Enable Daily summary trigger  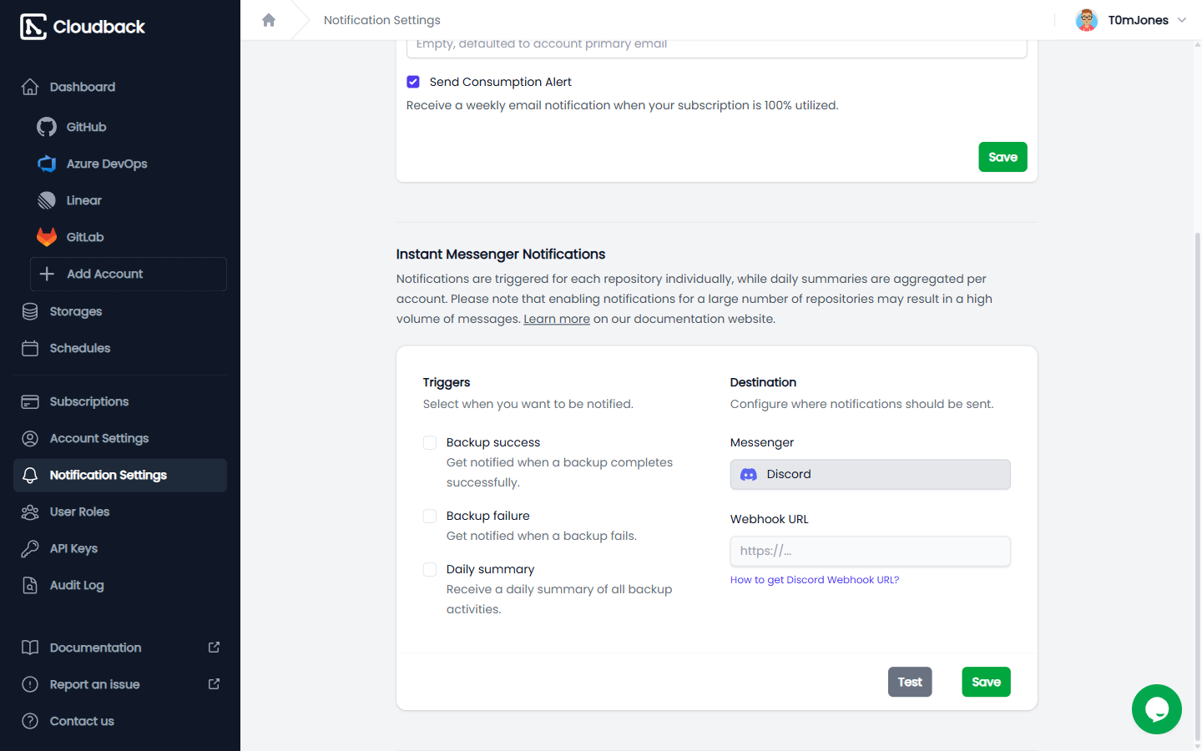[430, 569]
